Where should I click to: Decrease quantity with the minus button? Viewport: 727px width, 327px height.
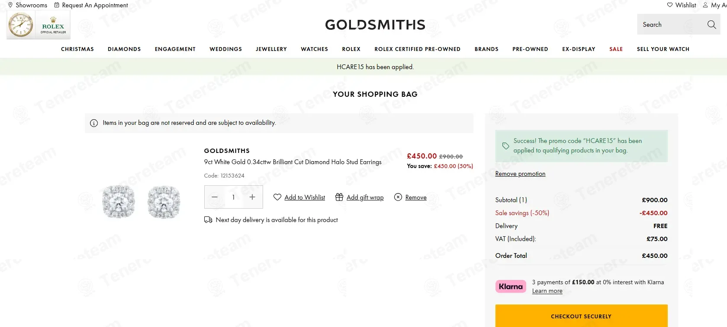point(215,197)
